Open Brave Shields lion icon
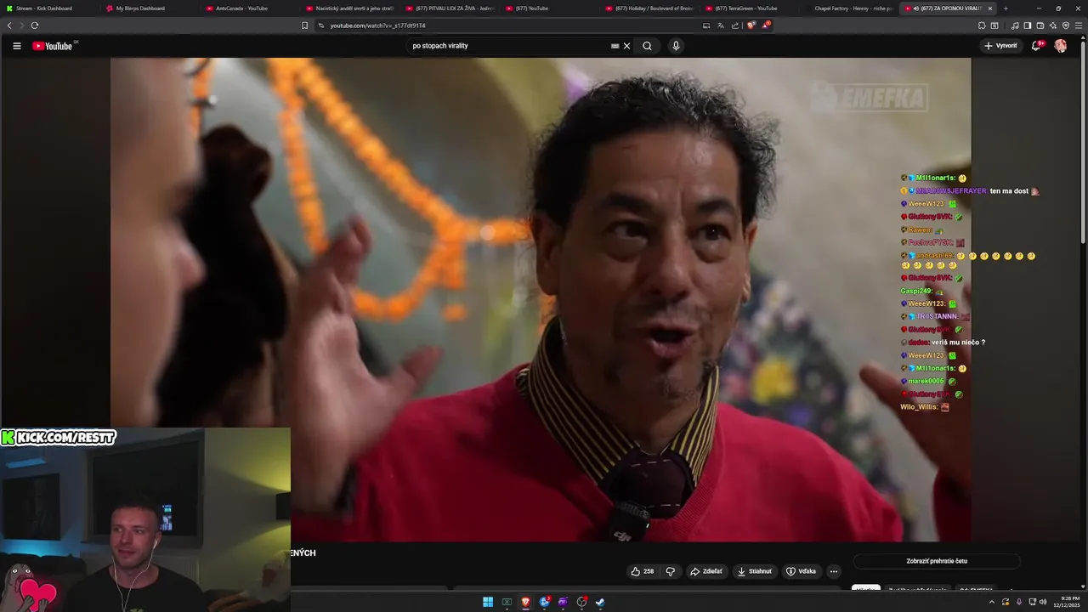Viewport: 1088px width, 612px height. tap(751, 25)
